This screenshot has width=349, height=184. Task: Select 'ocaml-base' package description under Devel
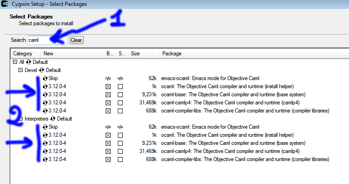click(x=233, y=94)
